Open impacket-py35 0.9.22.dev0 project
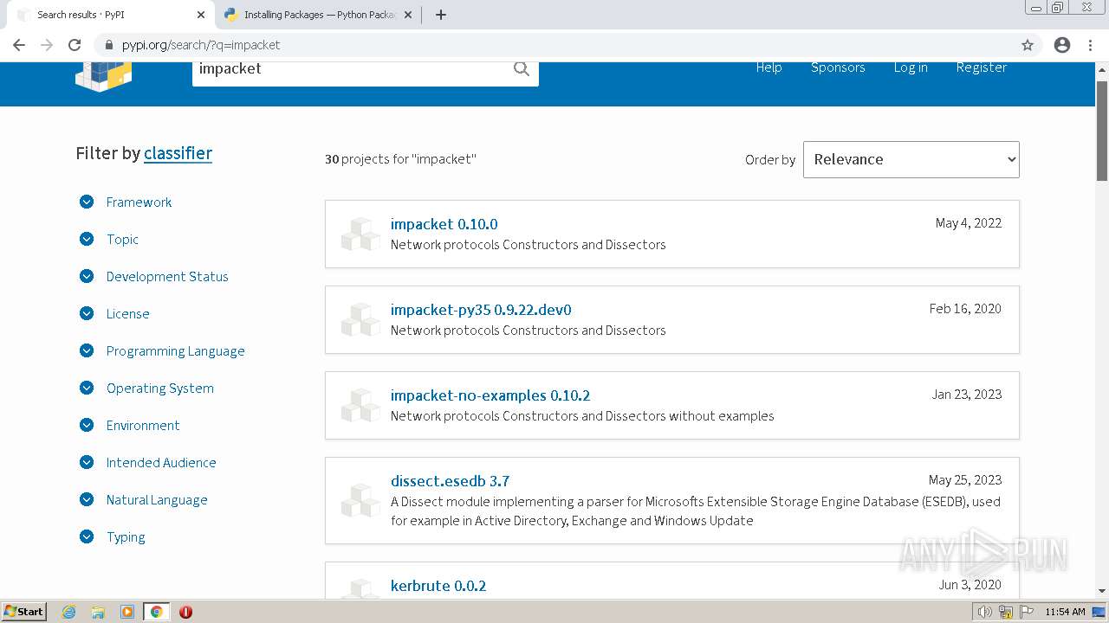1109x623 pixels. 481,310
